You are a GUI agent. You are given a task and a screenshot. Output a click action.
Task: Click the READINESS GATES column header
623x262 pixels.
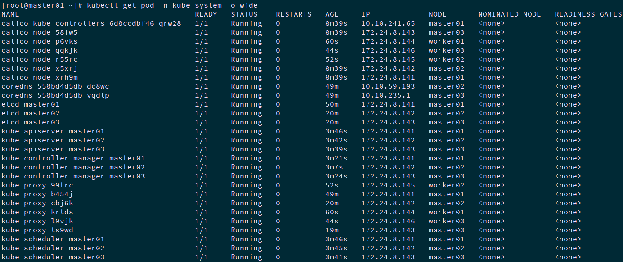click(588, 14)
